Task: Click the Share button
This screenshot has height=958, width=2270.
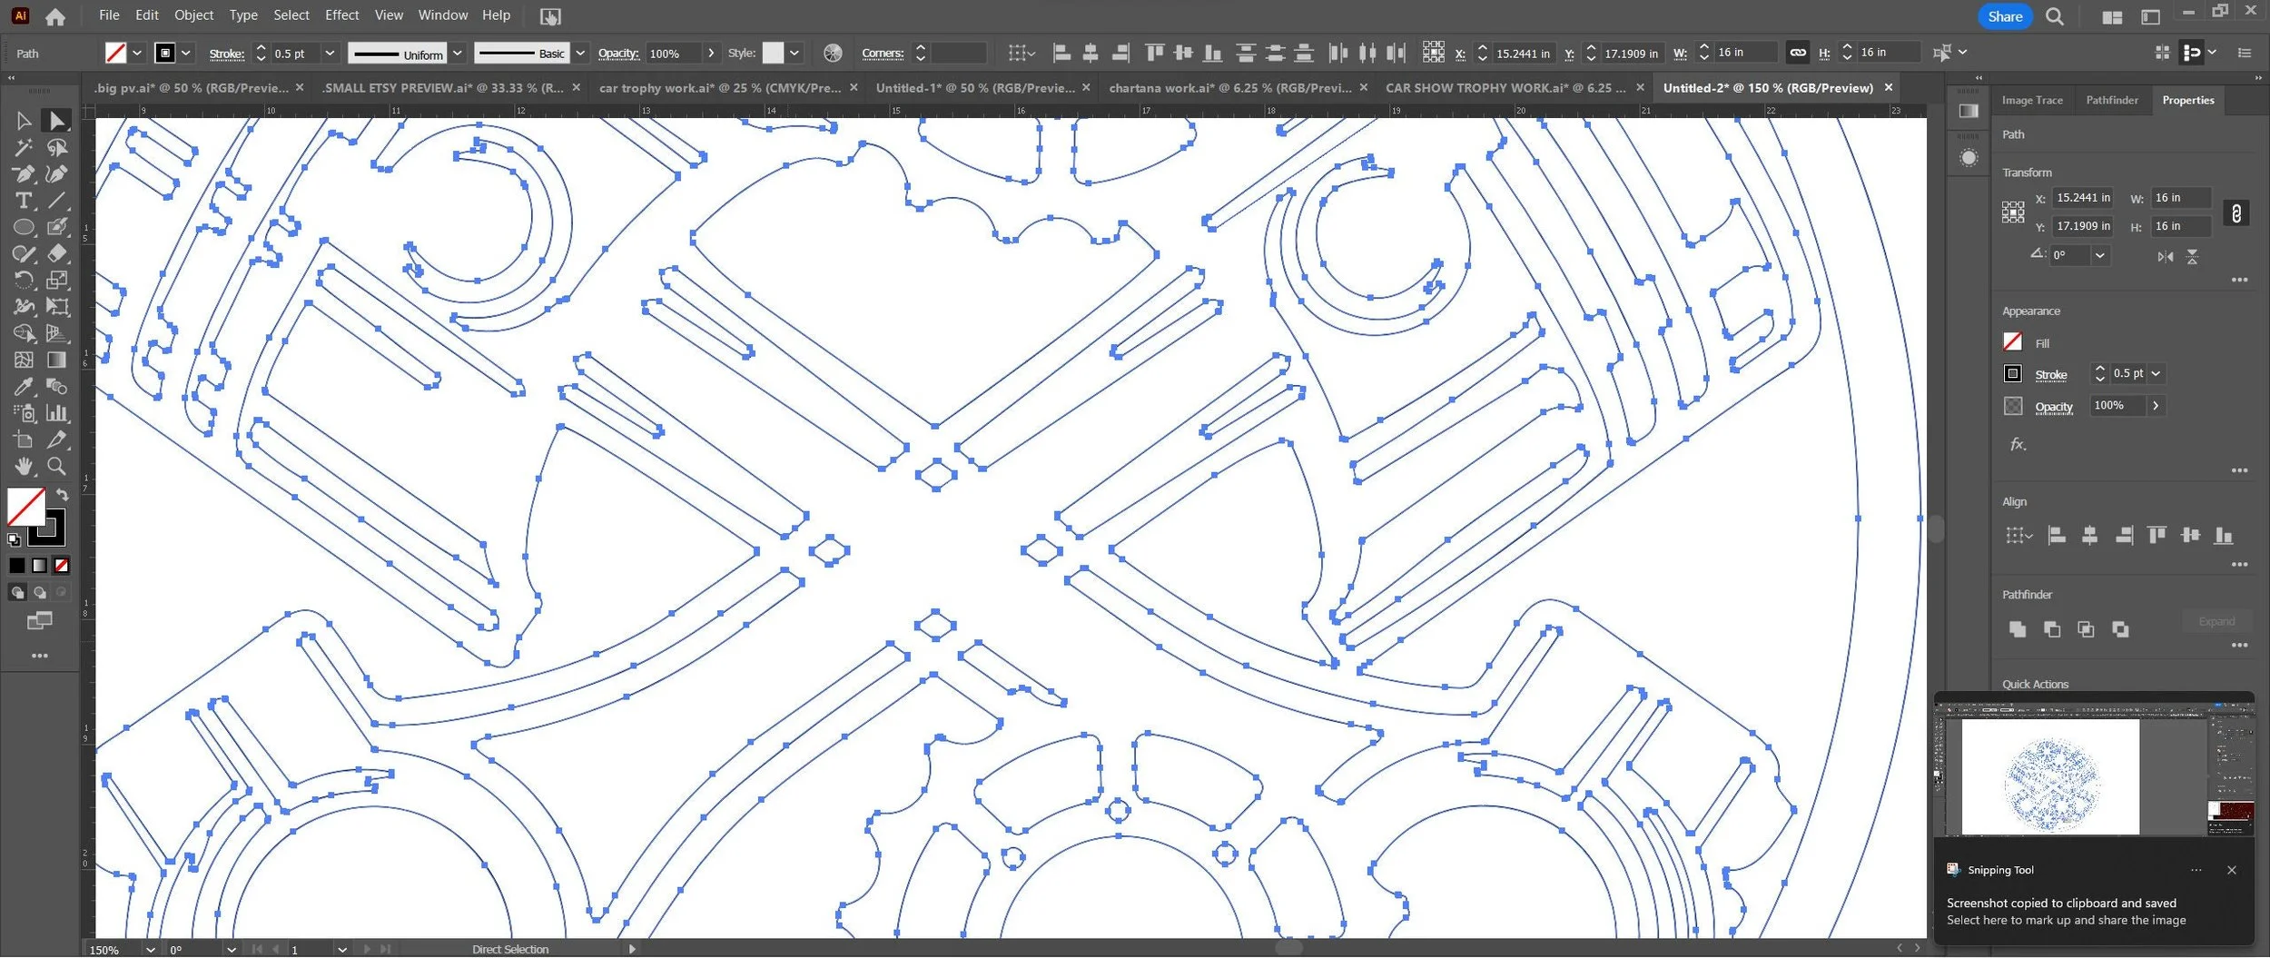Action: [2005, 16]
